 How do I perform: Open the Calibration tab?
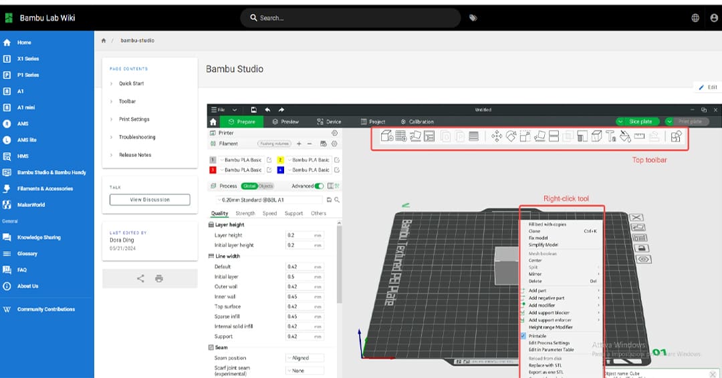coord(417,122)
